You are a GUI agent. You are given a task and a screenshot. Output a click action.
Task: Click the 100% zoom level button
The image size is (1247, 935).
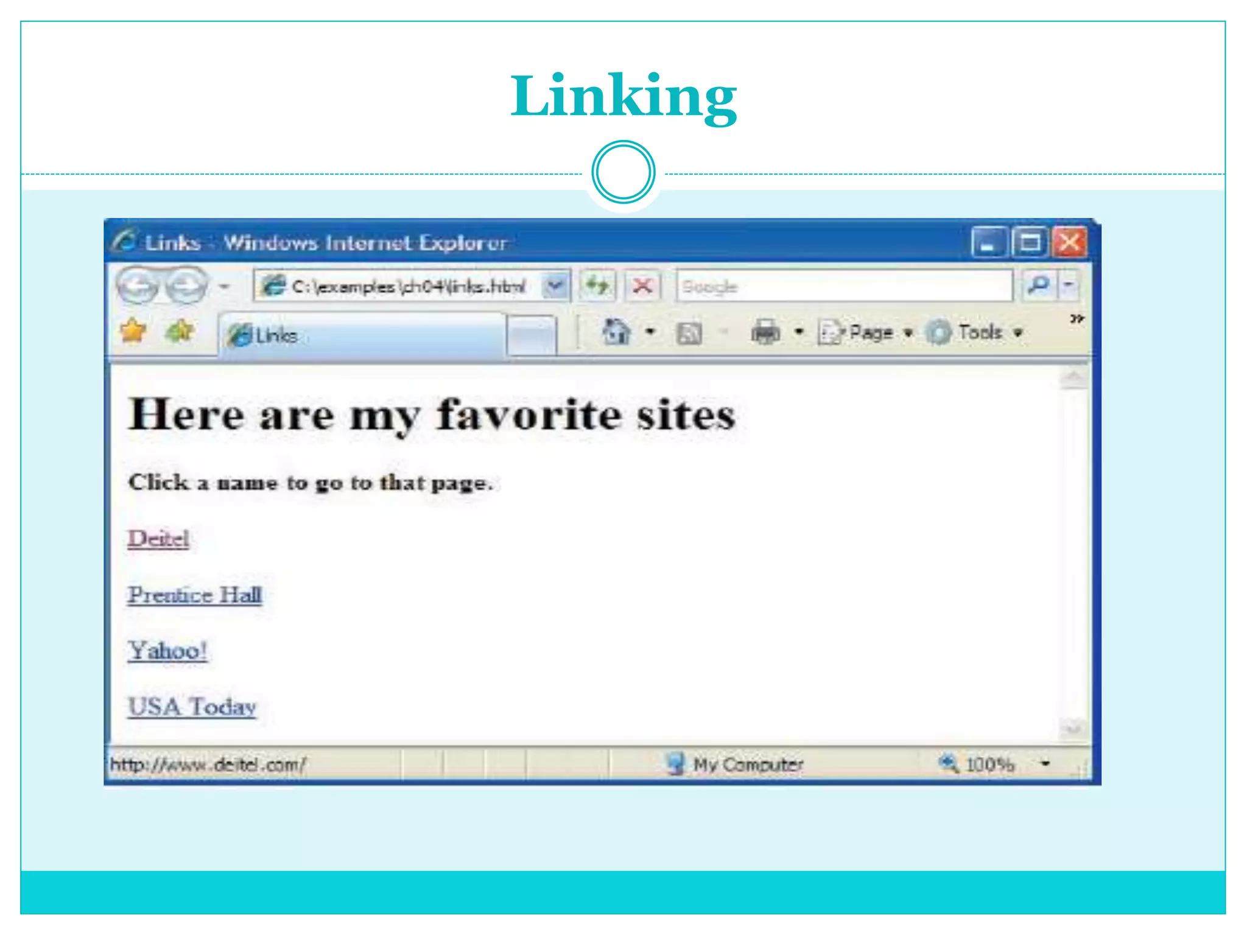[x=976, y=763]
